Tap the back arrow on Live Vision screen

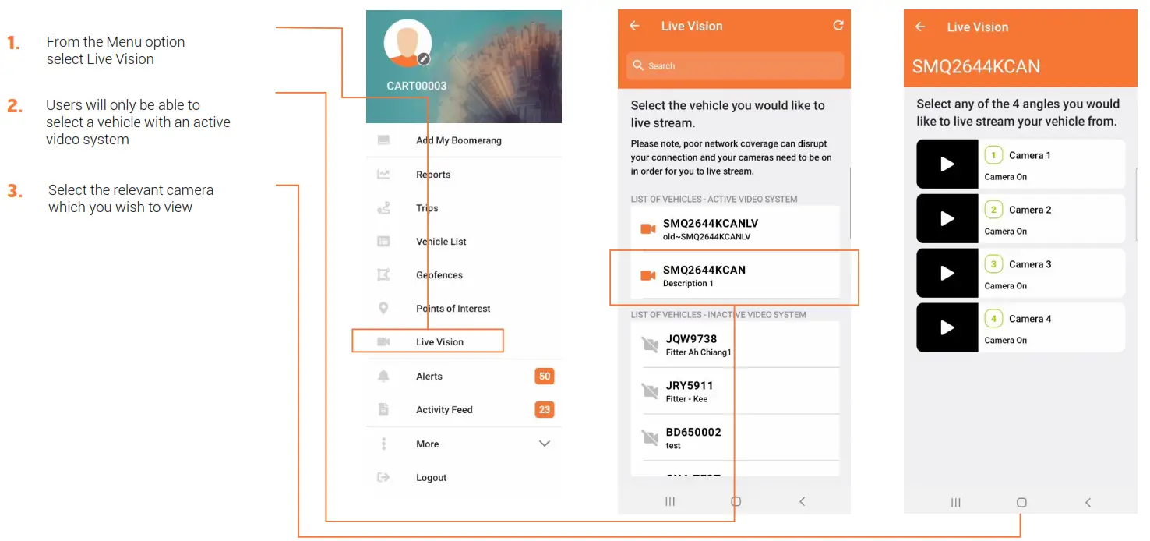pos(634,25)
